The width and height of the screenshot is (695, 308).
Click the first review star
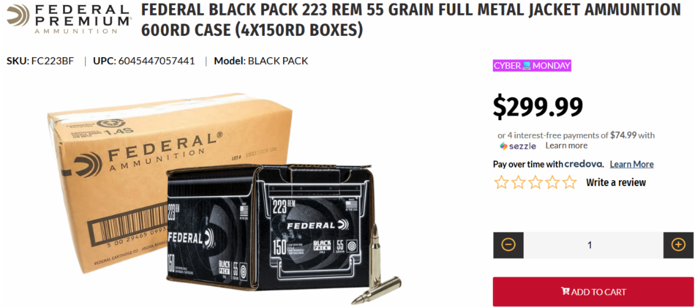pyautogui.click(x=501, y=183)
